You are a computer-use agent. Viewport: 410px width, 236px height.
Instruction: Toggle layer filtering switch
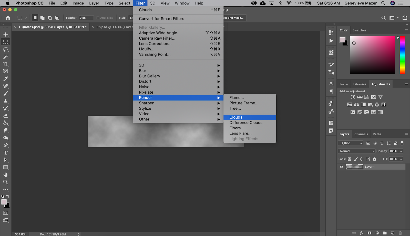point(402,143)
